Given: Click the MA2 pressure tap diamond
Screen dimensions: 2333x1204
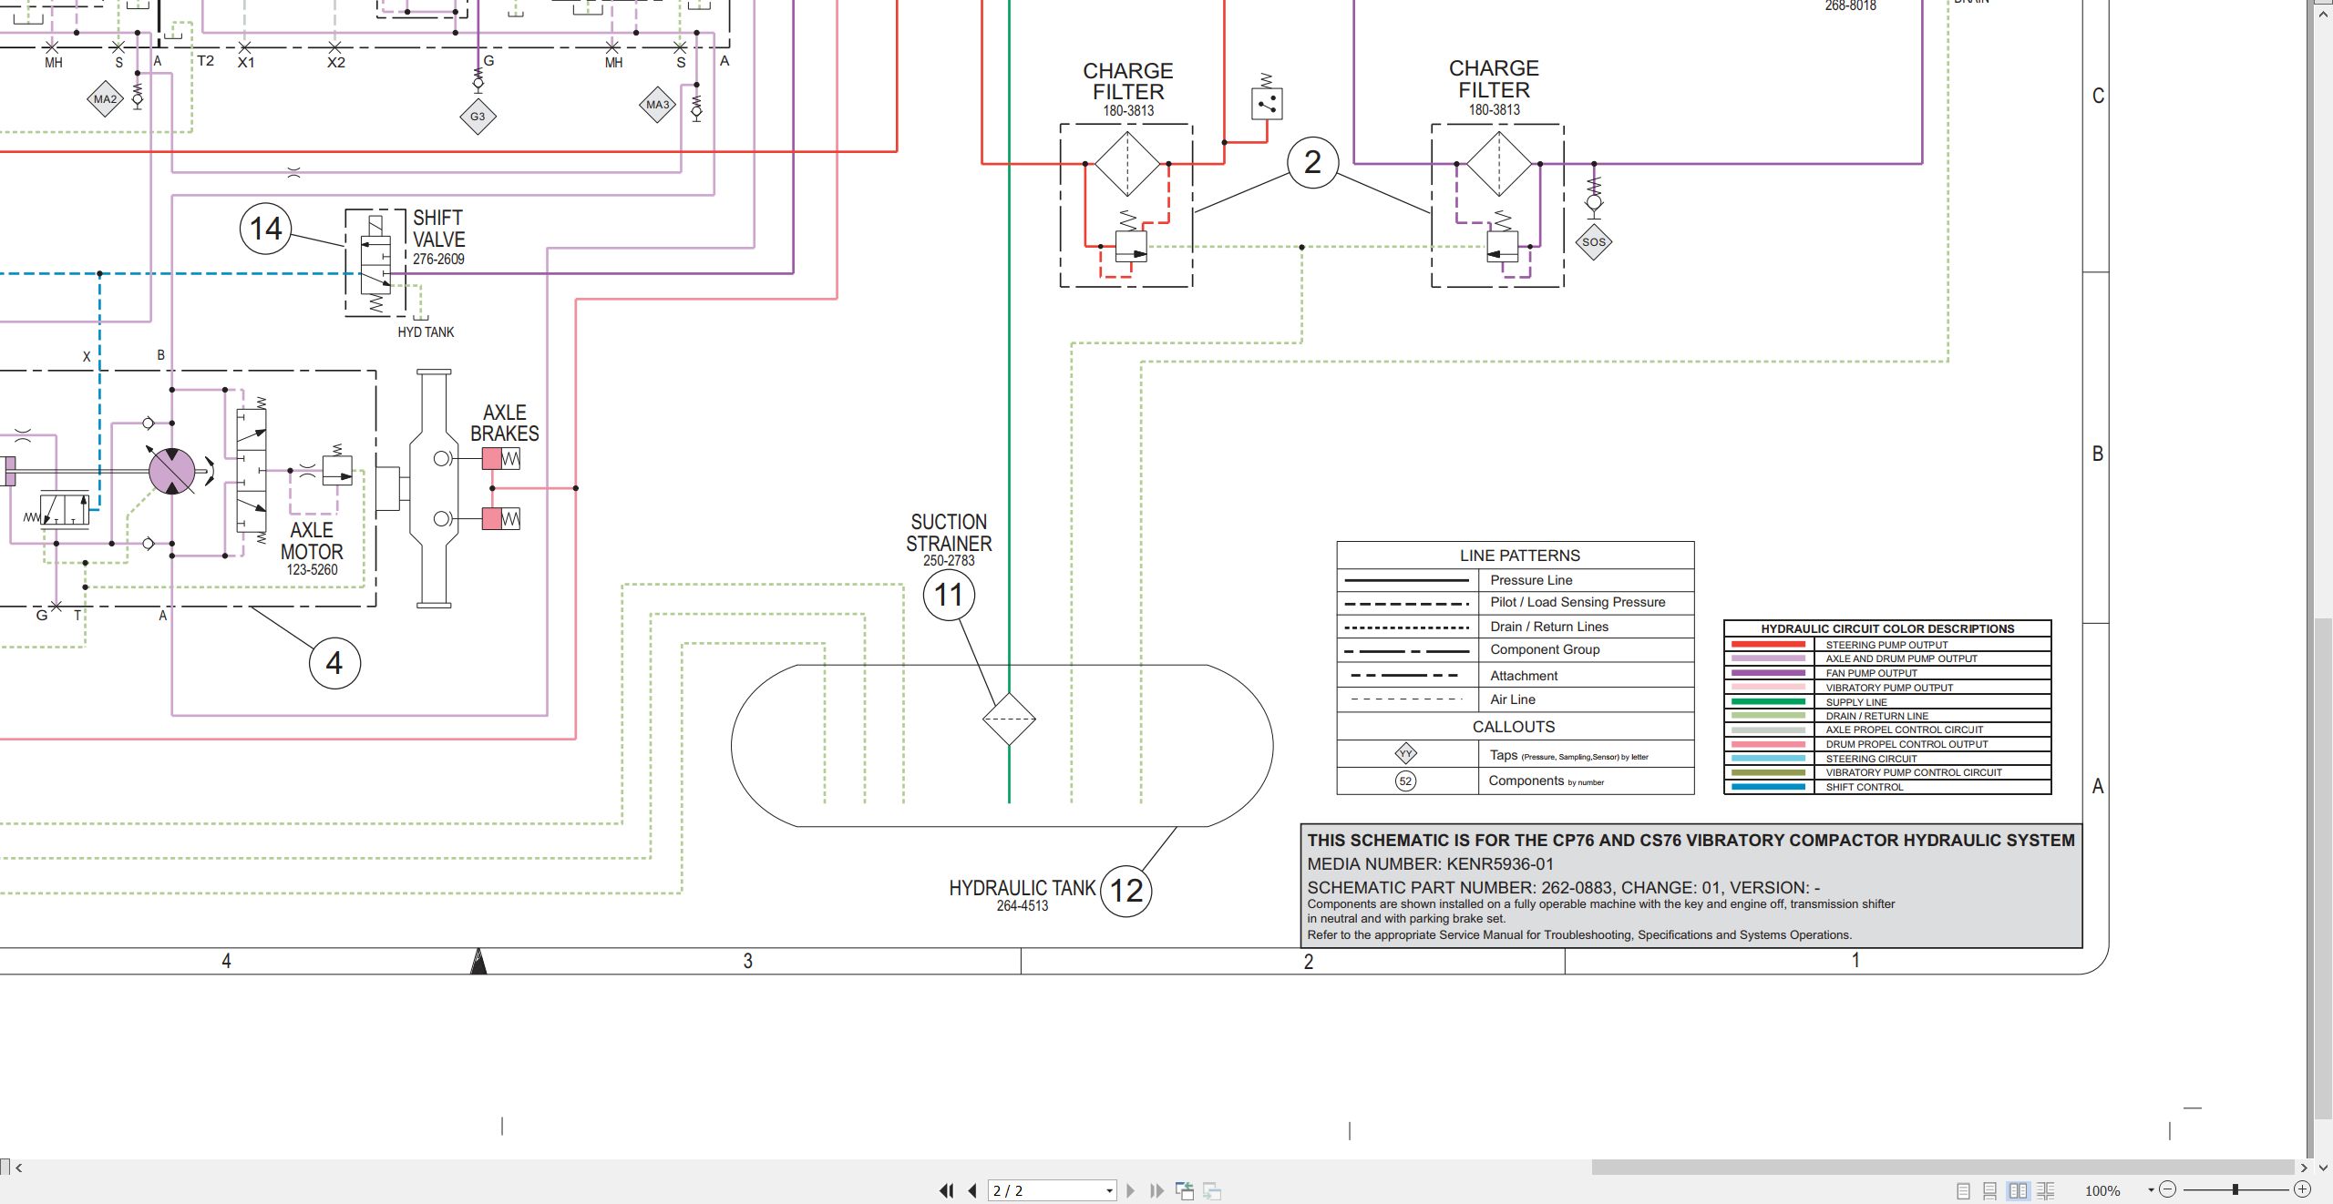Looking at the screenshot, I should 105,99.
